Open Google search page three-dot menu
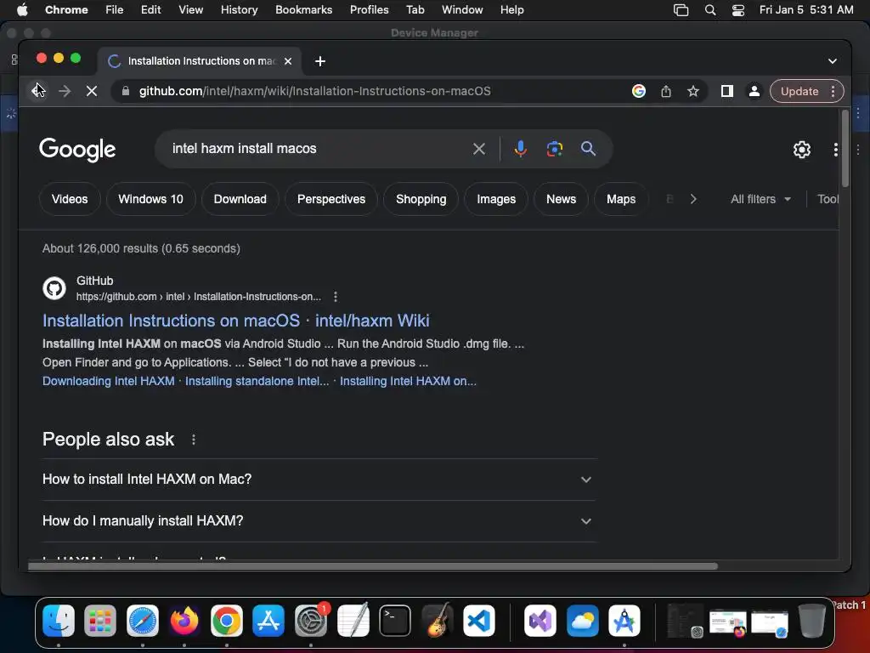Image resolution: width=870 pixels, height=653 pixels. click(x=836, y=150)
